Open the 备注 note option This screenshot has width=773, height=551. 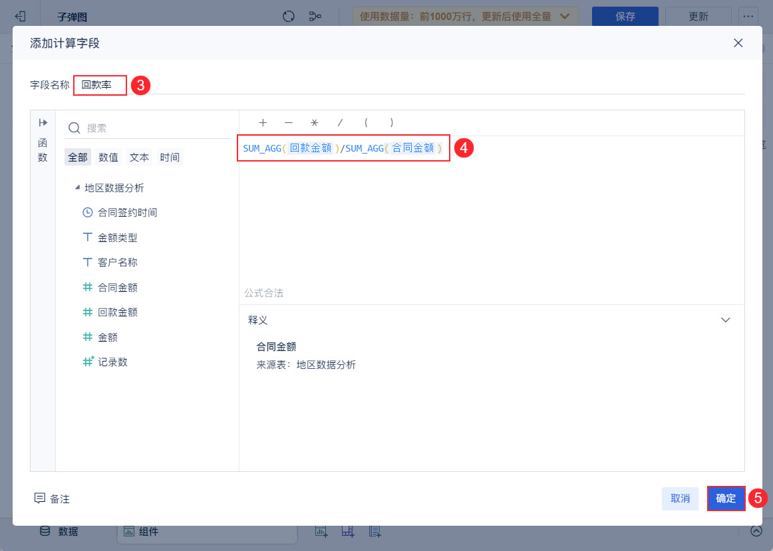click(x=52, y=498)
